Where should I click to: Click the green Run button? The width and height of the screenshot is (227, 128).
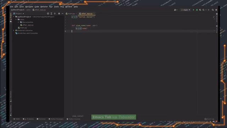(x=193, y=10)
